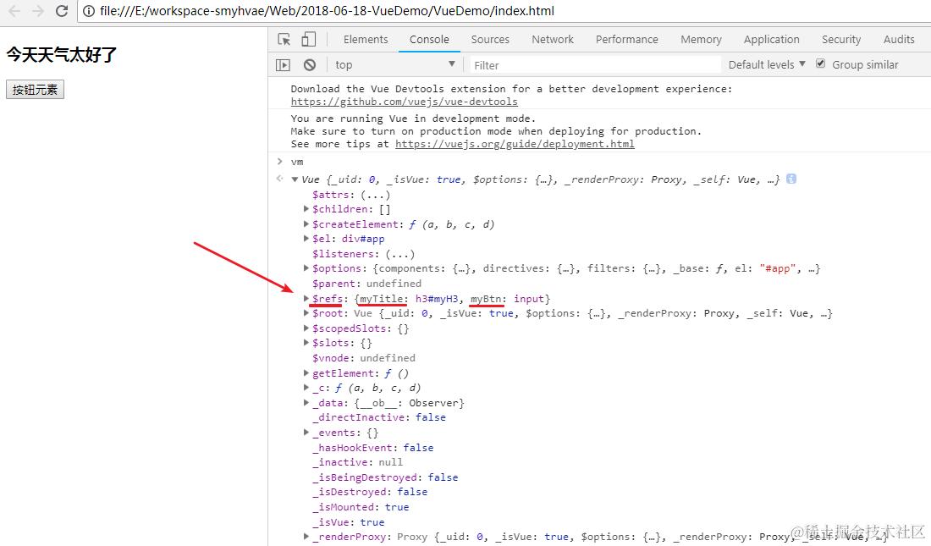Collapse the Vue object root triangle
The width and height of the screenshot is (931, 546).
(295, 179)
